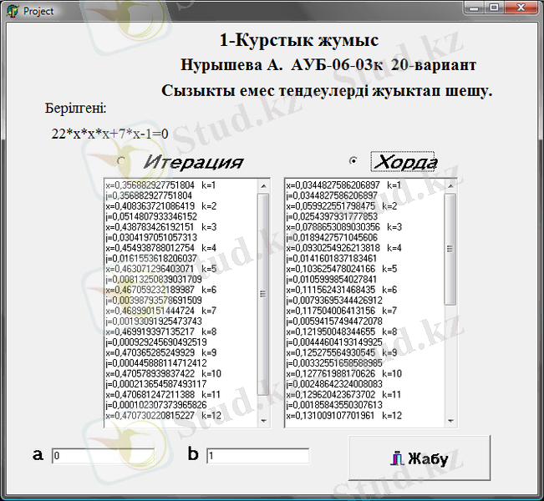Select the k=12 line in Хорда list
The width and height of the screenshot is (544, 501).
(344, 415)
